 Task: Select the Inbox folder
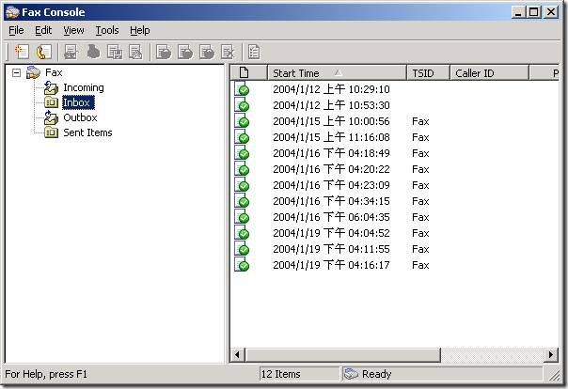(x=78, y=102)
